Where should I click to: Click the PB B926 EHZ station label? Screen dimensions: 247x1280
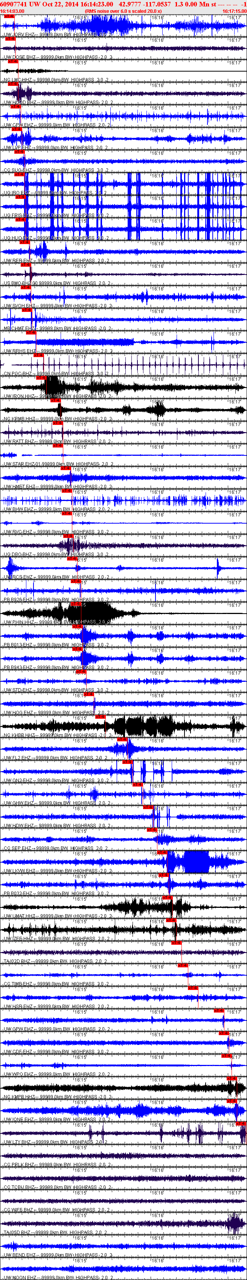[x=56, y=599]
